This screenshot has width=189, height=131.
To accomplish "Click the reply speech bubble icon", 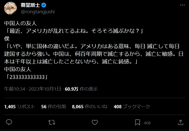I will click(9, 123).
